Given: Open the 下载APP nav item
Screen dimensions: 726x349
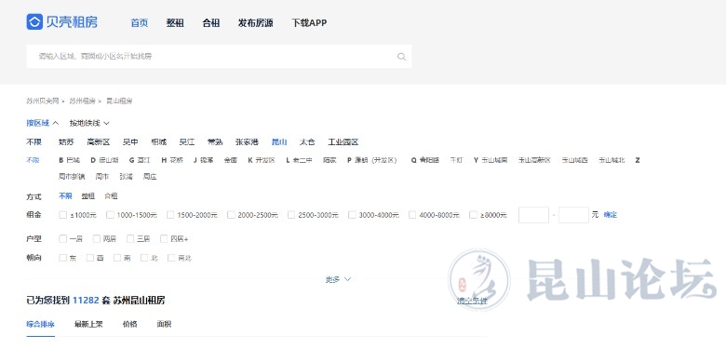Looking at the screenshot, I should point(309,22).
